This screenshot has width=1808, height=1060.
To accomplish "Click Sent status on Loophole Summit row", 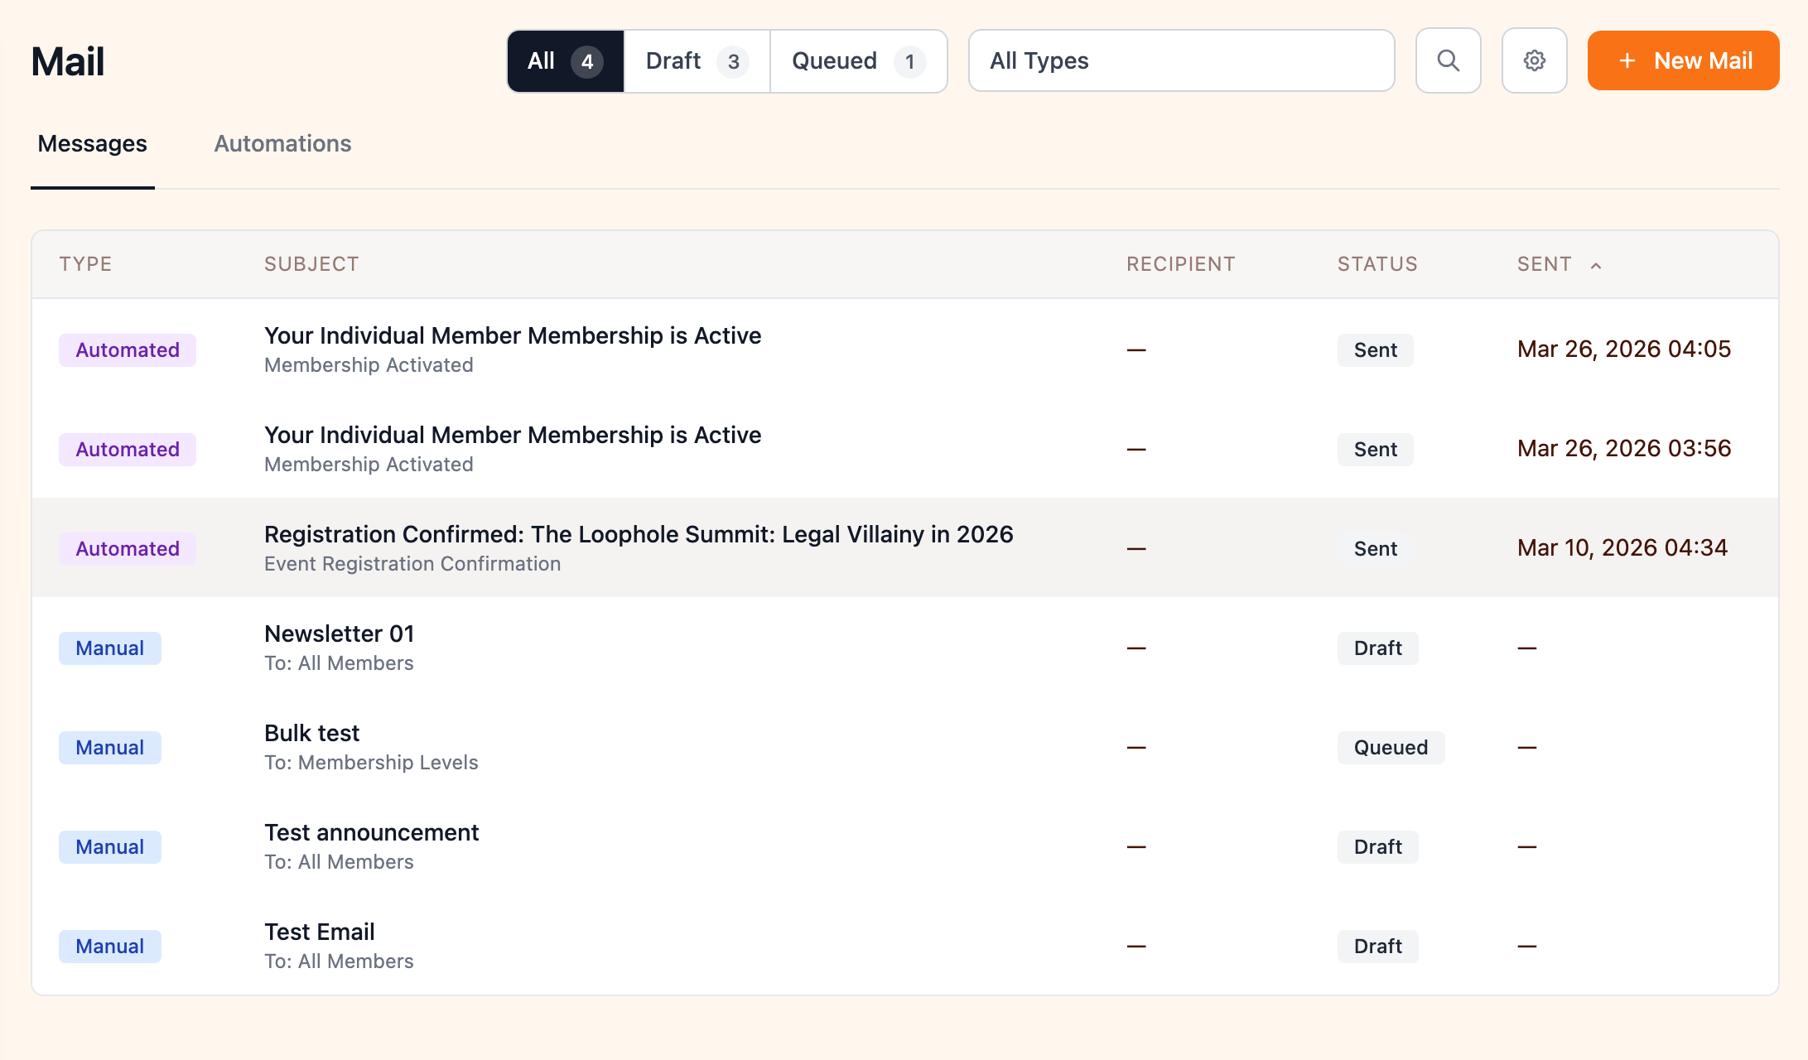I will click(1375, 548).
